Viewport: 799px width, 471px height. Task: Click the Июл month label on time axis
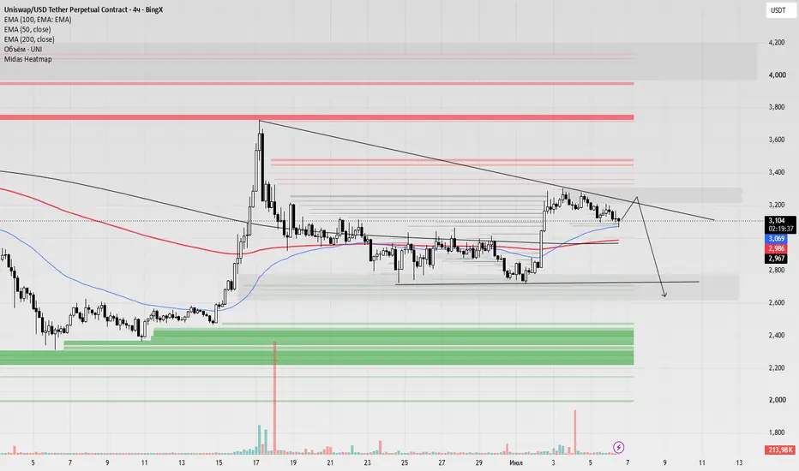coord(516,462)
